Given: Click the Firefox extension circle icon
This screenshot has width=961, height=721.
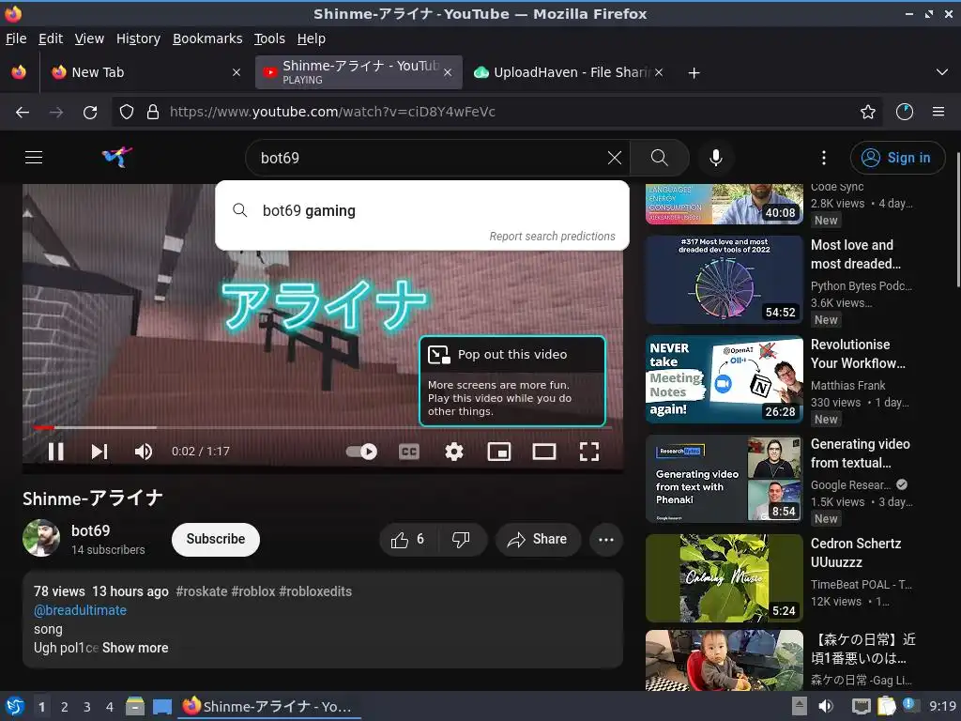Looking at the screenshot, I should (x=904, y=112).
